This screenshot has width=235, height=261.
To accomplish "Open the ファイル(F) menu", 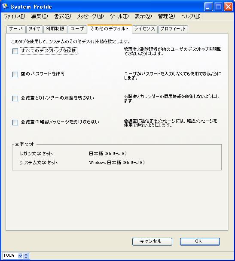I will tap(15, 16).
